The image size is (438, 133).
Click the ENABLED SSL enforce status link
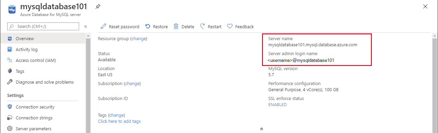coord(277,105)
